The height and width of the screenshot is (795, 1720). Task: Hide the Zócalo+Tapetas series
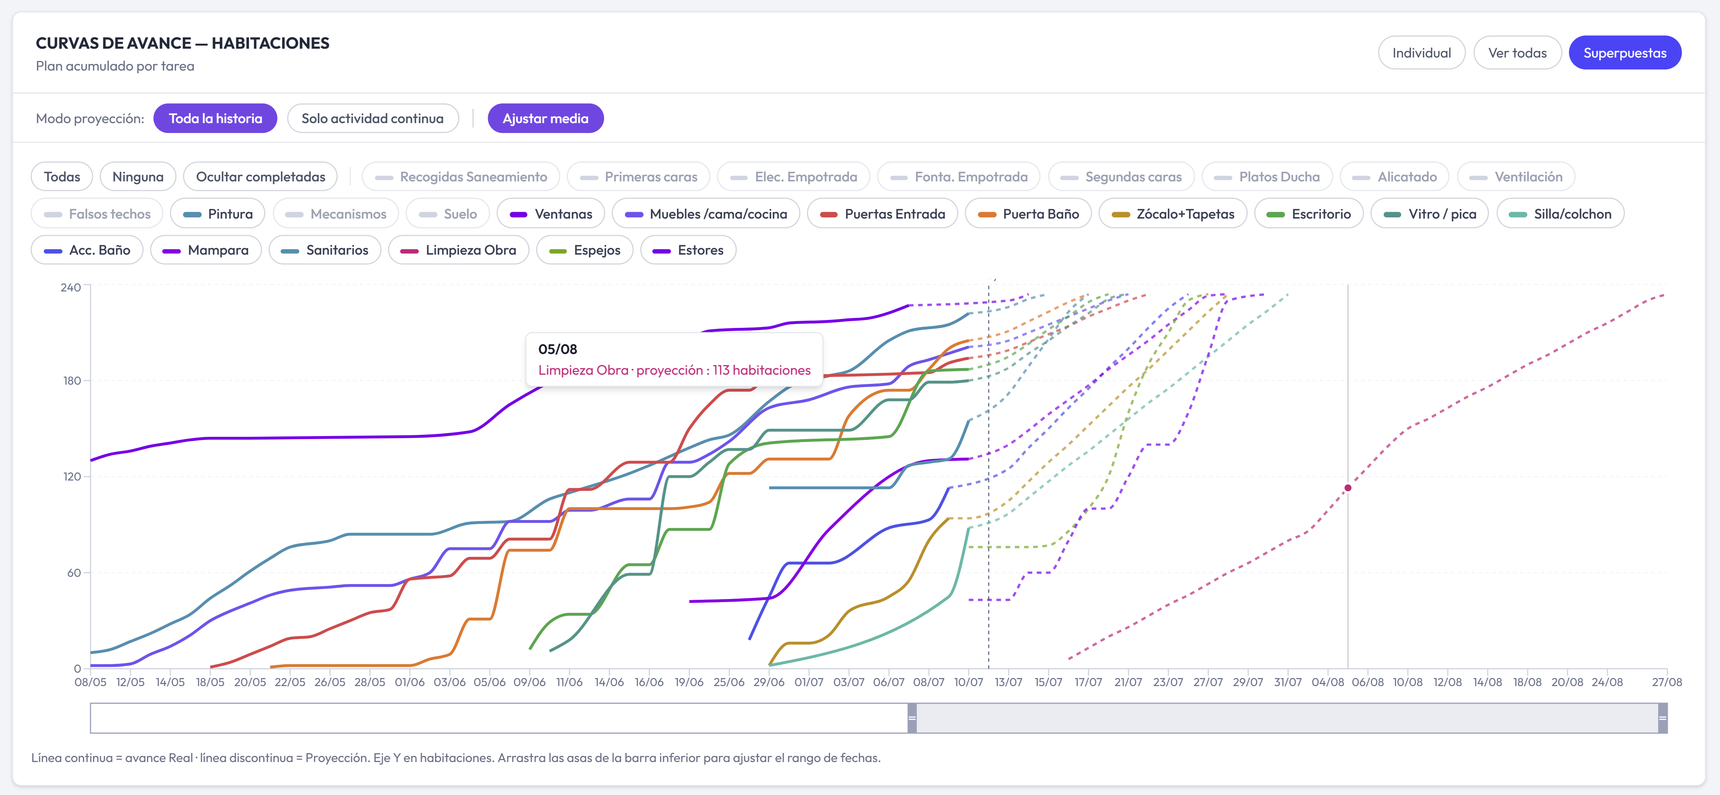[x=1172, y=214]
